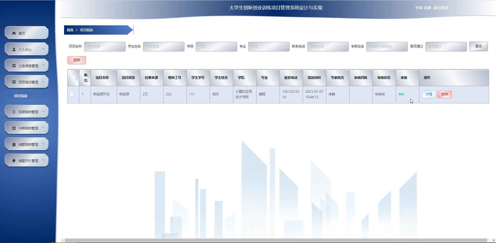Expand the 公告信息管理 menu chevron
Screen dimensions: 496x243
click(x=43, y=65)
